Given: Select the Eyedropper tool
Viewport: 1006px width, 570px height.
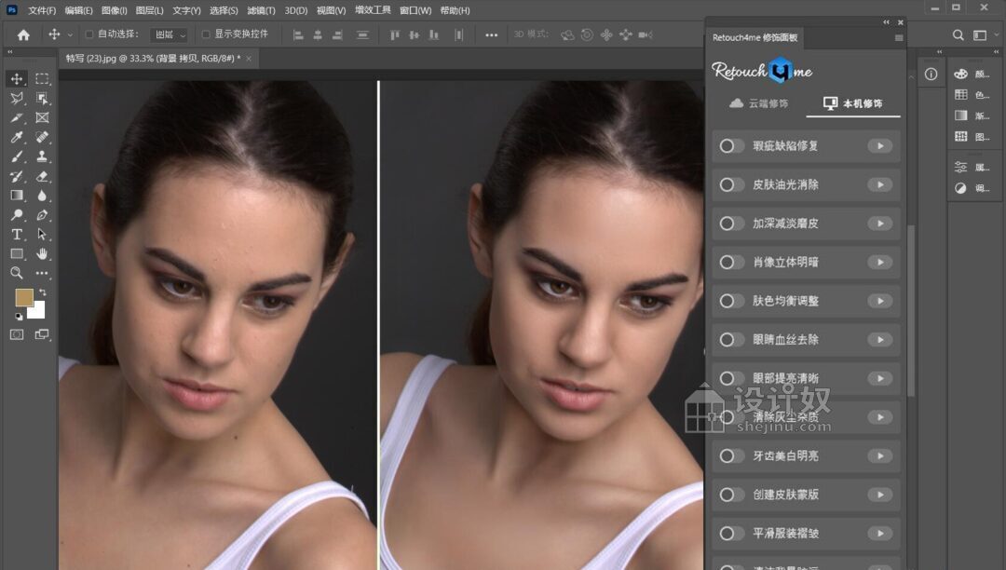Looking at the screenshot, I should coord(17,137).
